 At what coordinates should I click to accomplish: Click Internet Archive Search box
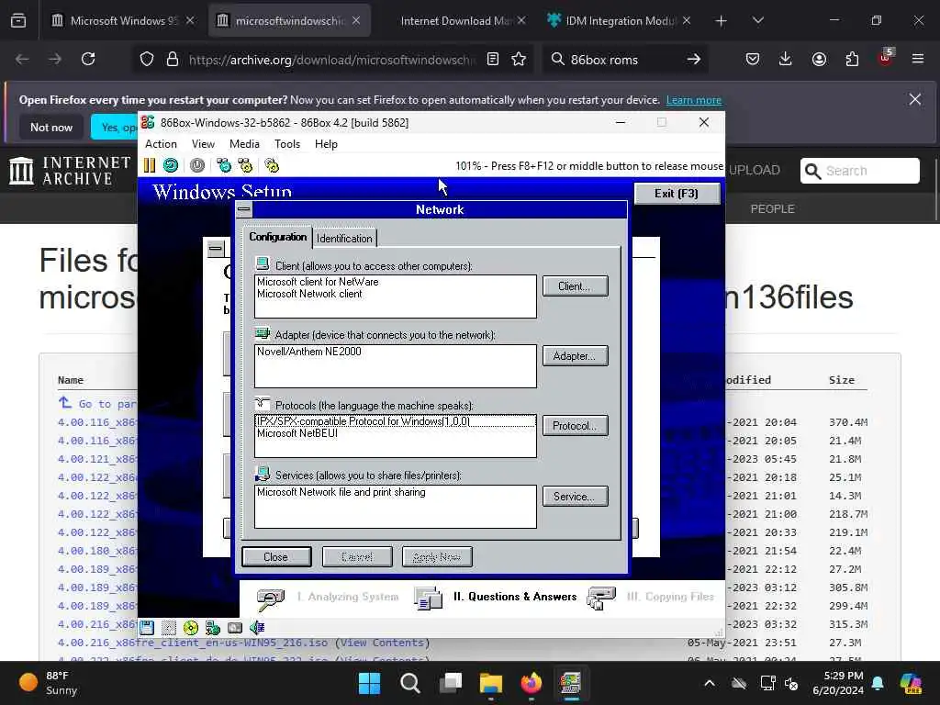point(859,171)
